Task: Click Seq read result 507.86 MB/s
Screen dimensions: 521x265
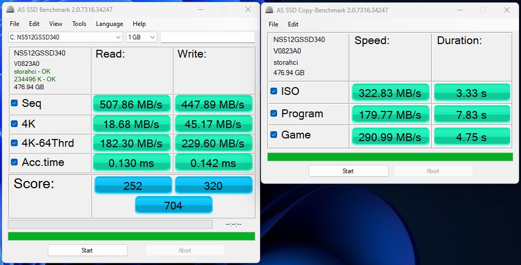Action: point(131,104)
